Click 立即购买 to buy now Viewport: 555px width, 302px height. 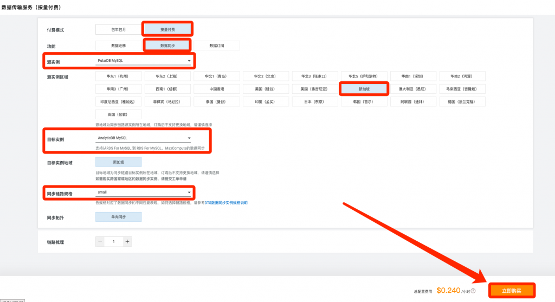pyautogui.click(x=512, y=291)
